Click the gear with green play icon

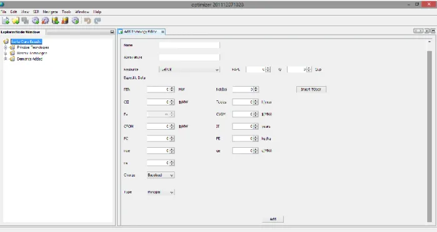(75, 21)
